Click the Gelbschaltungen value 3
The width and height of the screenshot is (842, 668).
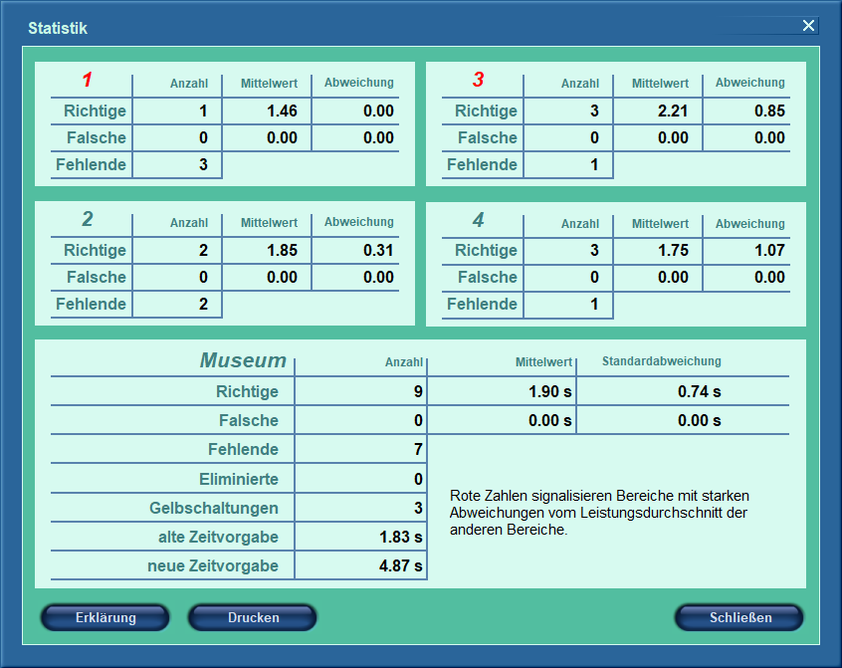click(x=418, y=508)
